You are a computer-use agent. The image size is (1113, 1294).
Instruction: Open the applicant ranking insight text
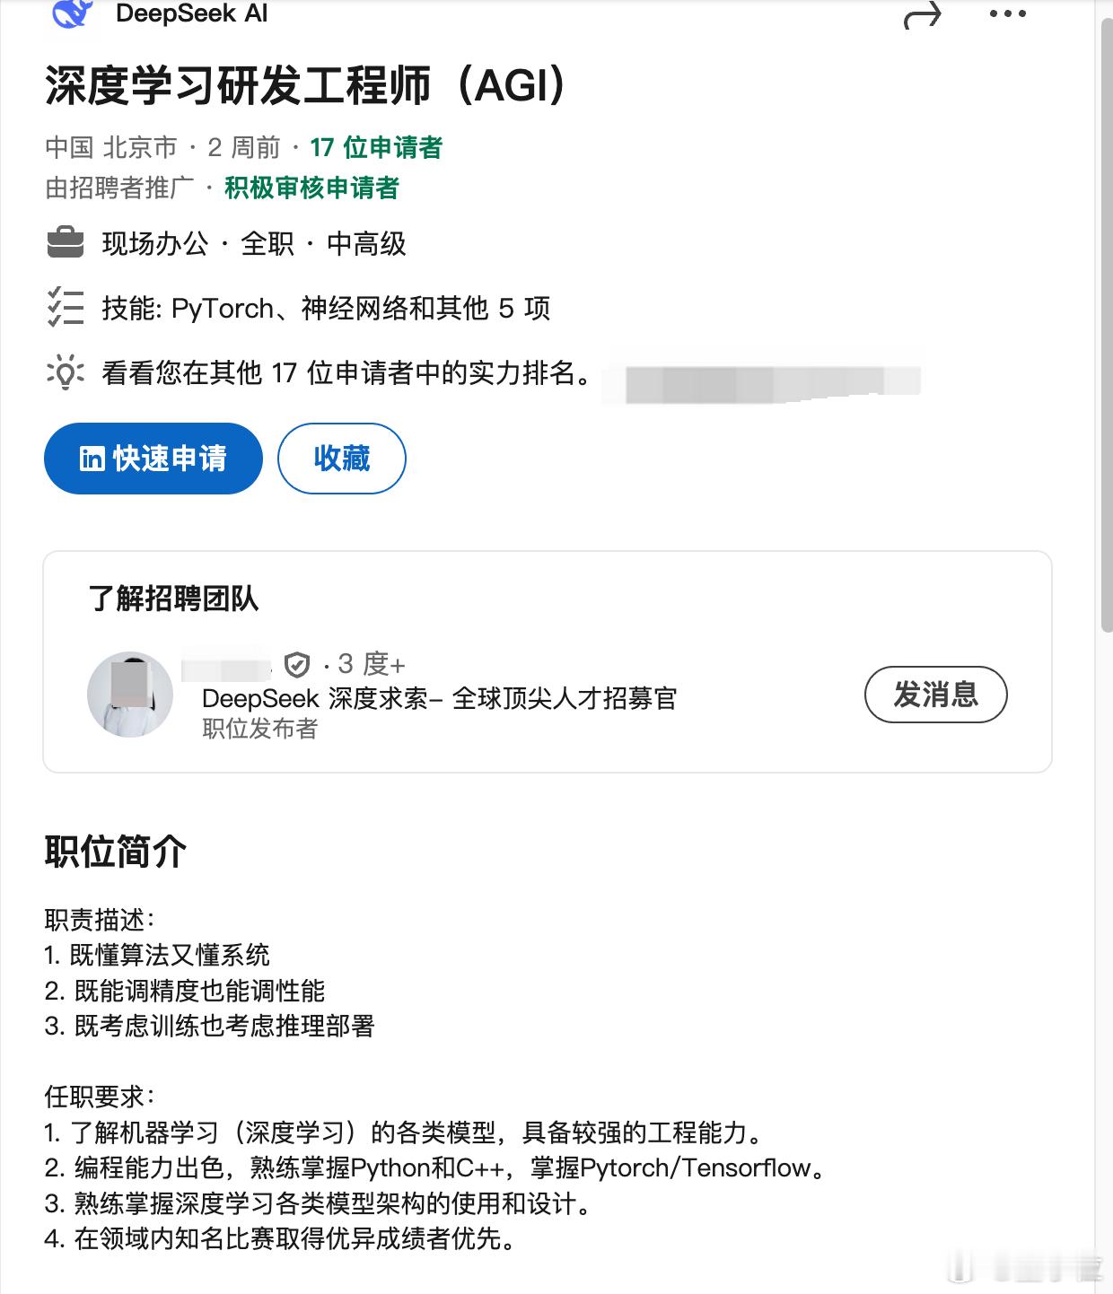coord(347,372)
